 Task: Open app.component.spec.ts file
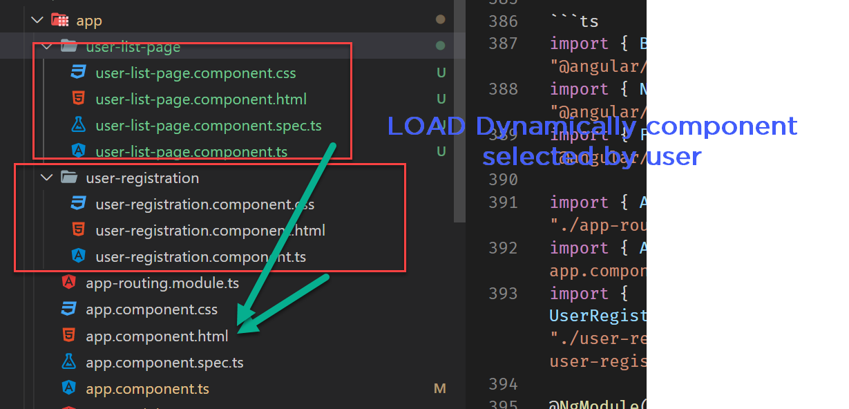point(164,362)
